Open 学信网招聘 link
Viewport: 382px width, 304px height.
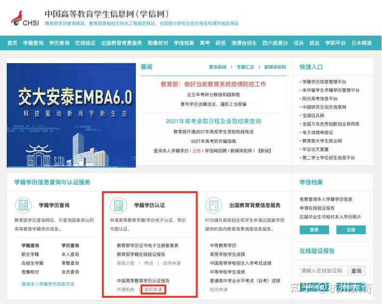pyautogui.click(x=216, y=151)
